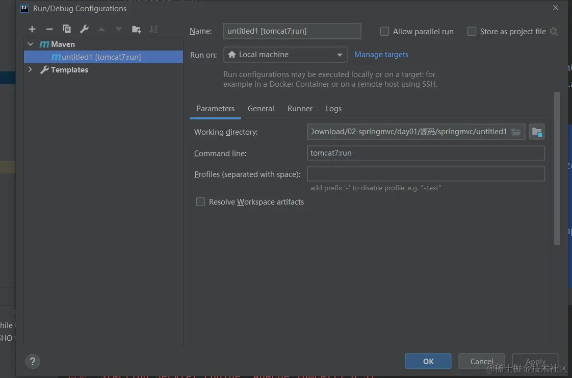572x378 pixels.
Task: Click the Command line field with tomcat7:run
Action: coord(426,153)
